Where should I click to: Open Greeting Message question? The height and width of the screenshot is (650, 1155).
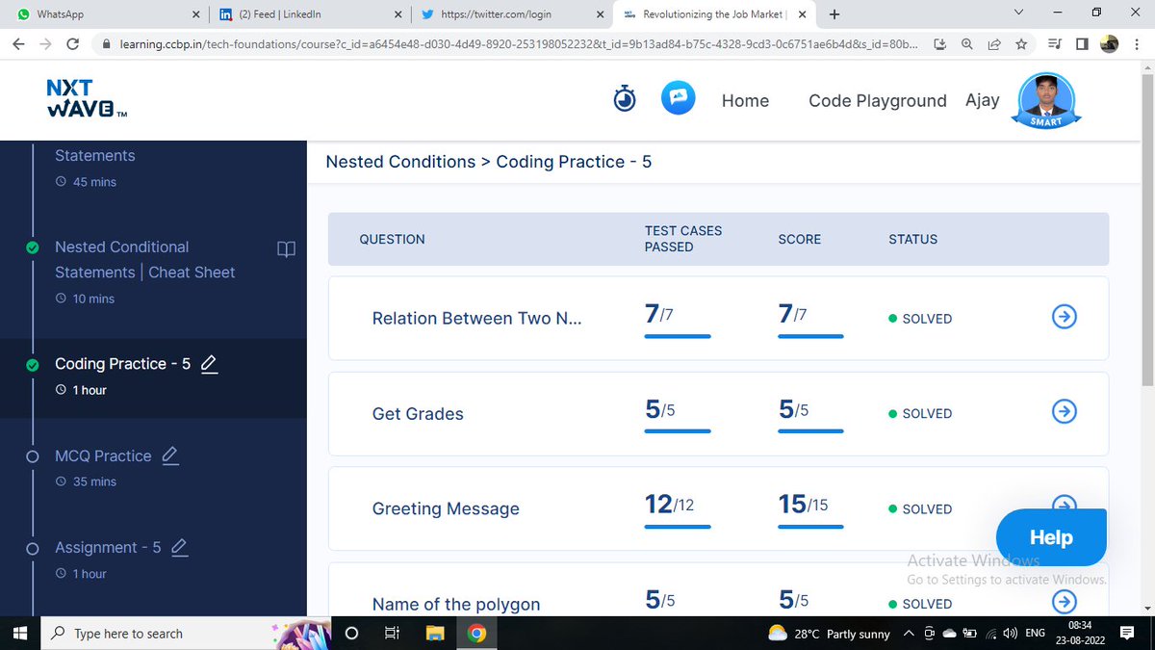[x=446, y=508]
